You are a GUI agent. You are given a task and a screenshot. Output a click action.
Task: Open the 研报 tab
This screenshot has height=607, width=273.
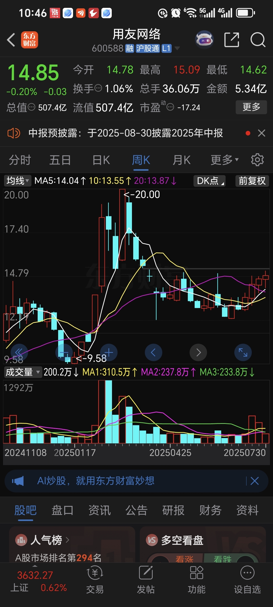[173, 510]
